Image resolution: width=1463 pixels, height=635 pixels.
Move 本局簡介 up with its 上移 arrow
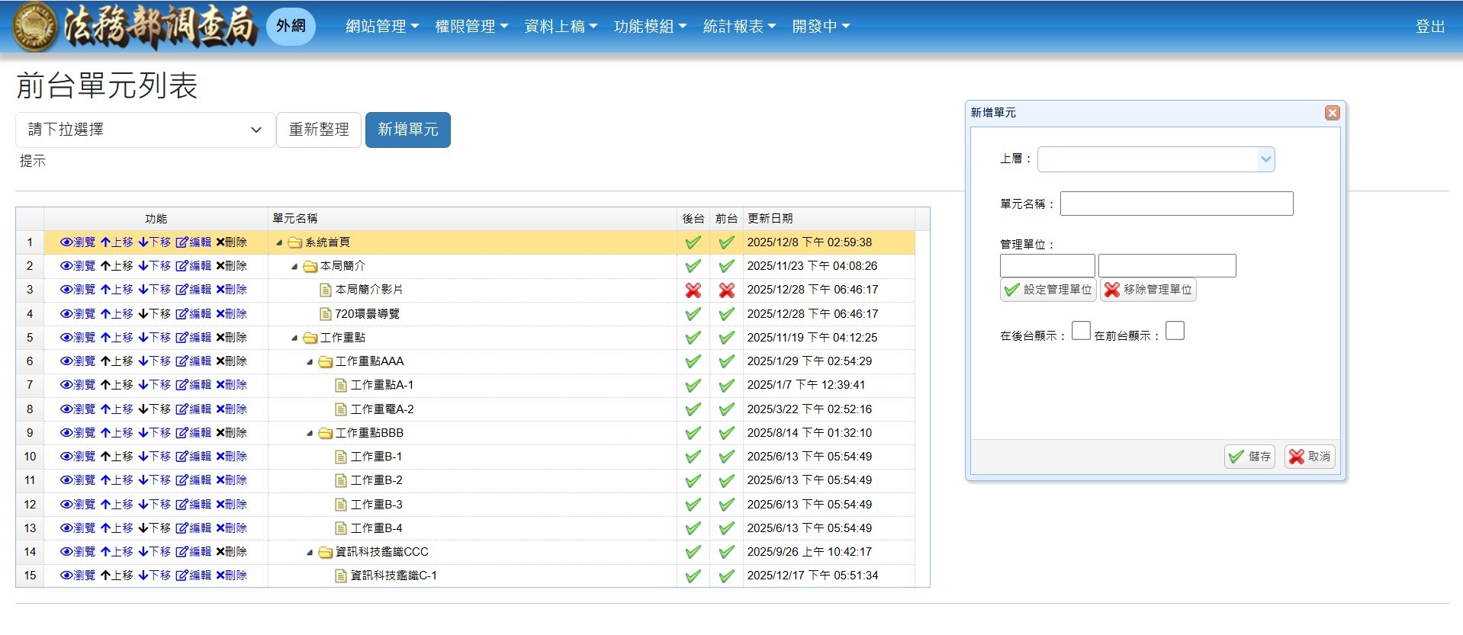point(106,266)
